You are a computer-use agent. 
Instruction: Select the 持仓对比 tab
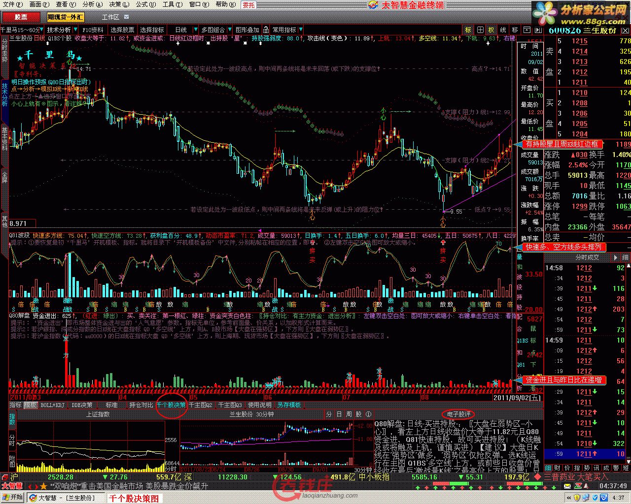point(141,405)
